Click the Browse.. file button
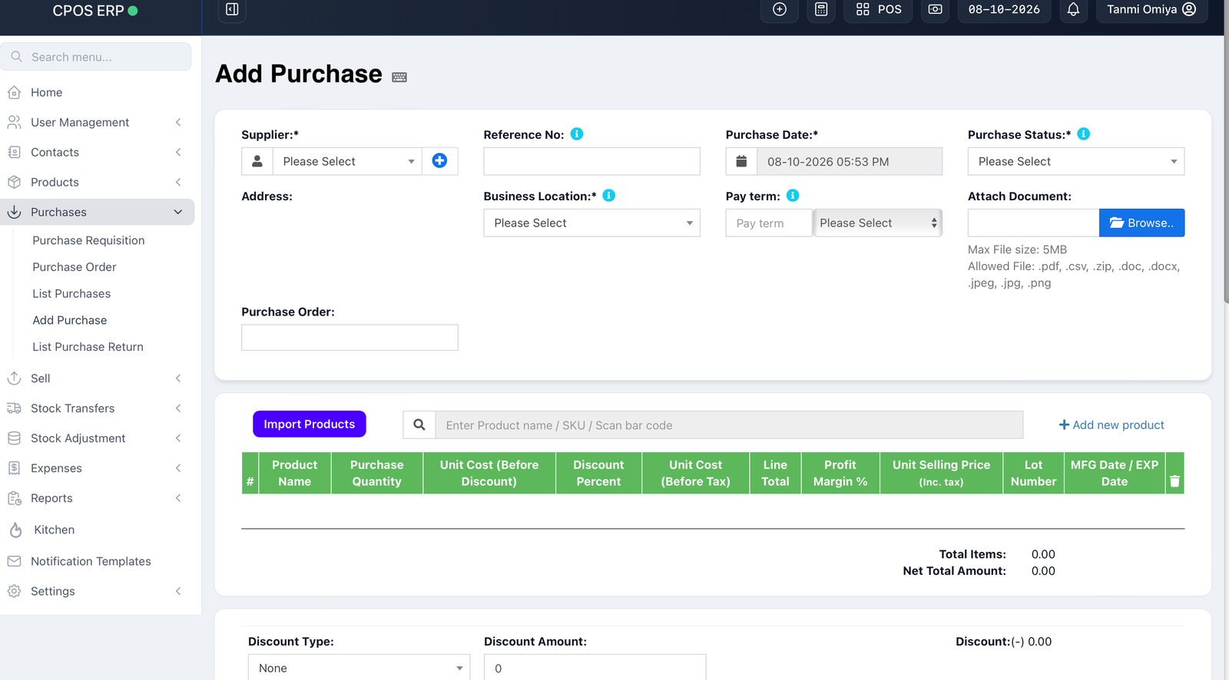Image resolution: width=1229 pixels, height=680 pixels. tap(1141, 223)
